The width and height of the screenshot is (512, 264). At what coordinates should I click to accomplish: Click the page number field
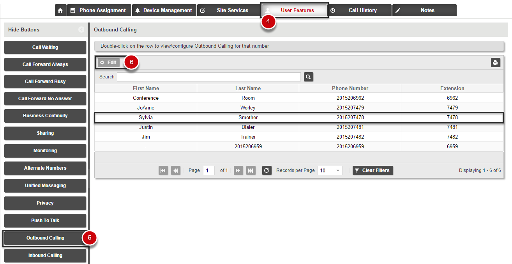coord(209,170)
